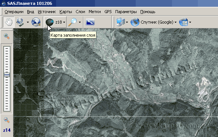Expand the layers globe dropdown arrow
The height and width of the screenshot is (137, 218).
190,22
